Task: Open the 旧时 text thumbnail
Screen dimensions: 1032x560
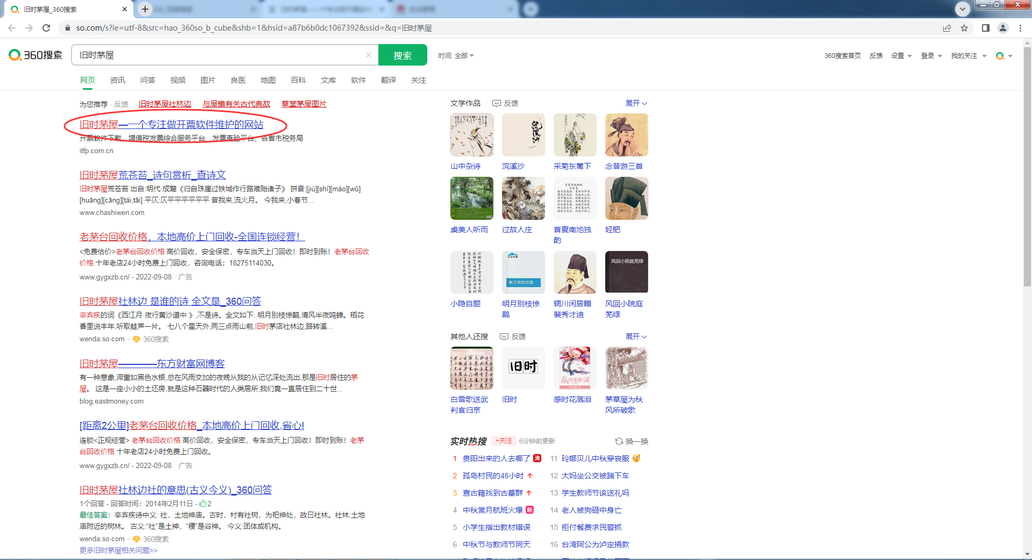Action: point(524,368)
